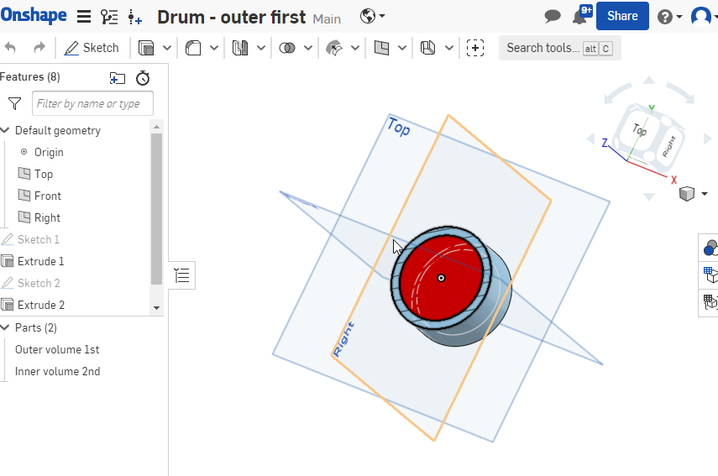Collapse the Parts (2) section
718x476 pixels.
point(6,327)
